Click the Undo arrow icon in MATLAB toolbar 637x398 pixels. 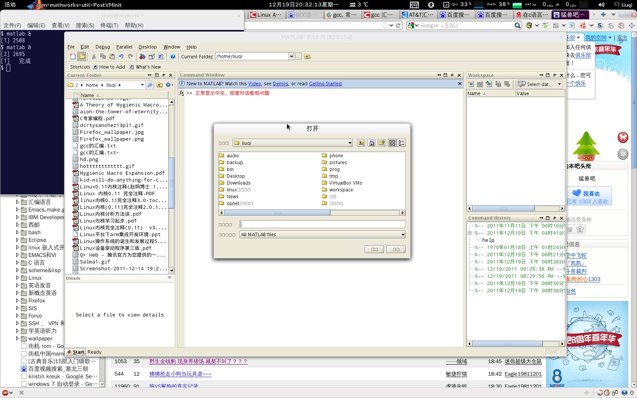(x=121, y=56)
